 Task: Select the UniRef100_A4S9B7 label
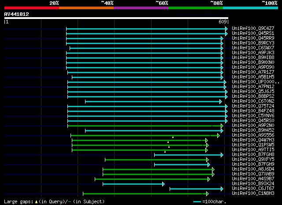pyautogui.click(x=253, y=179)
